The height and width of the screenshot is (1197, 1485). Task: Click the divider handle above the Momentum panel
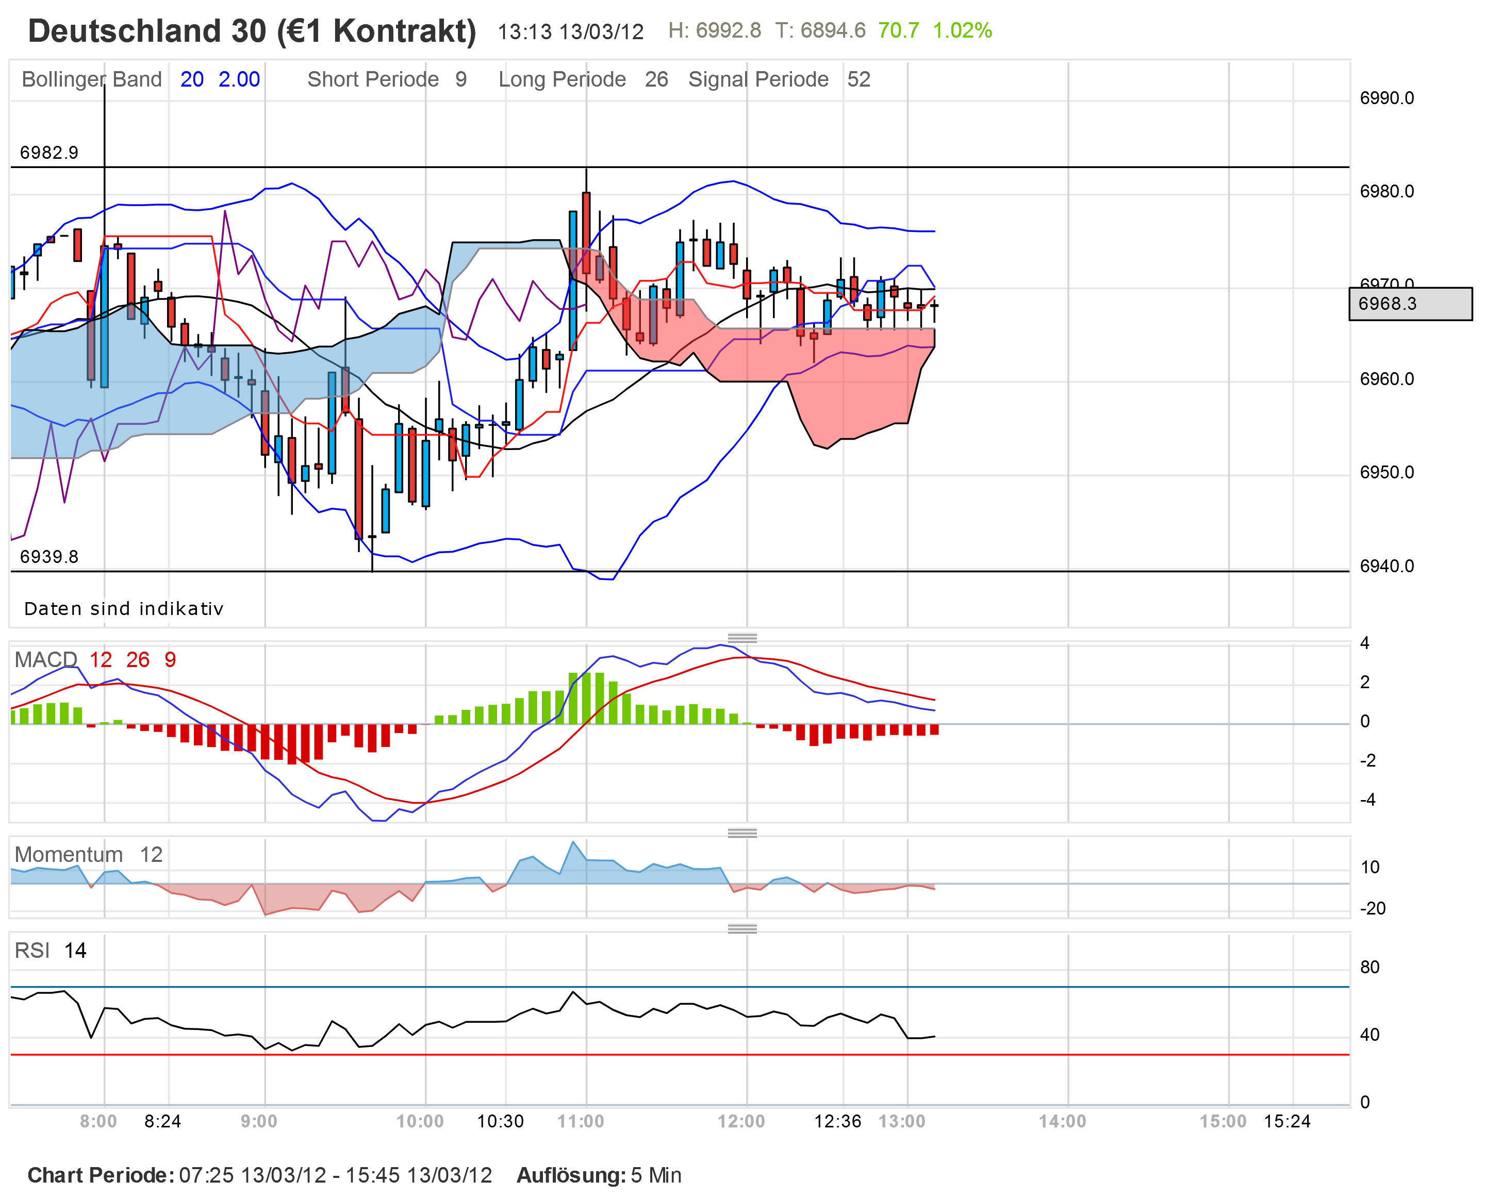tap(742, 833)
